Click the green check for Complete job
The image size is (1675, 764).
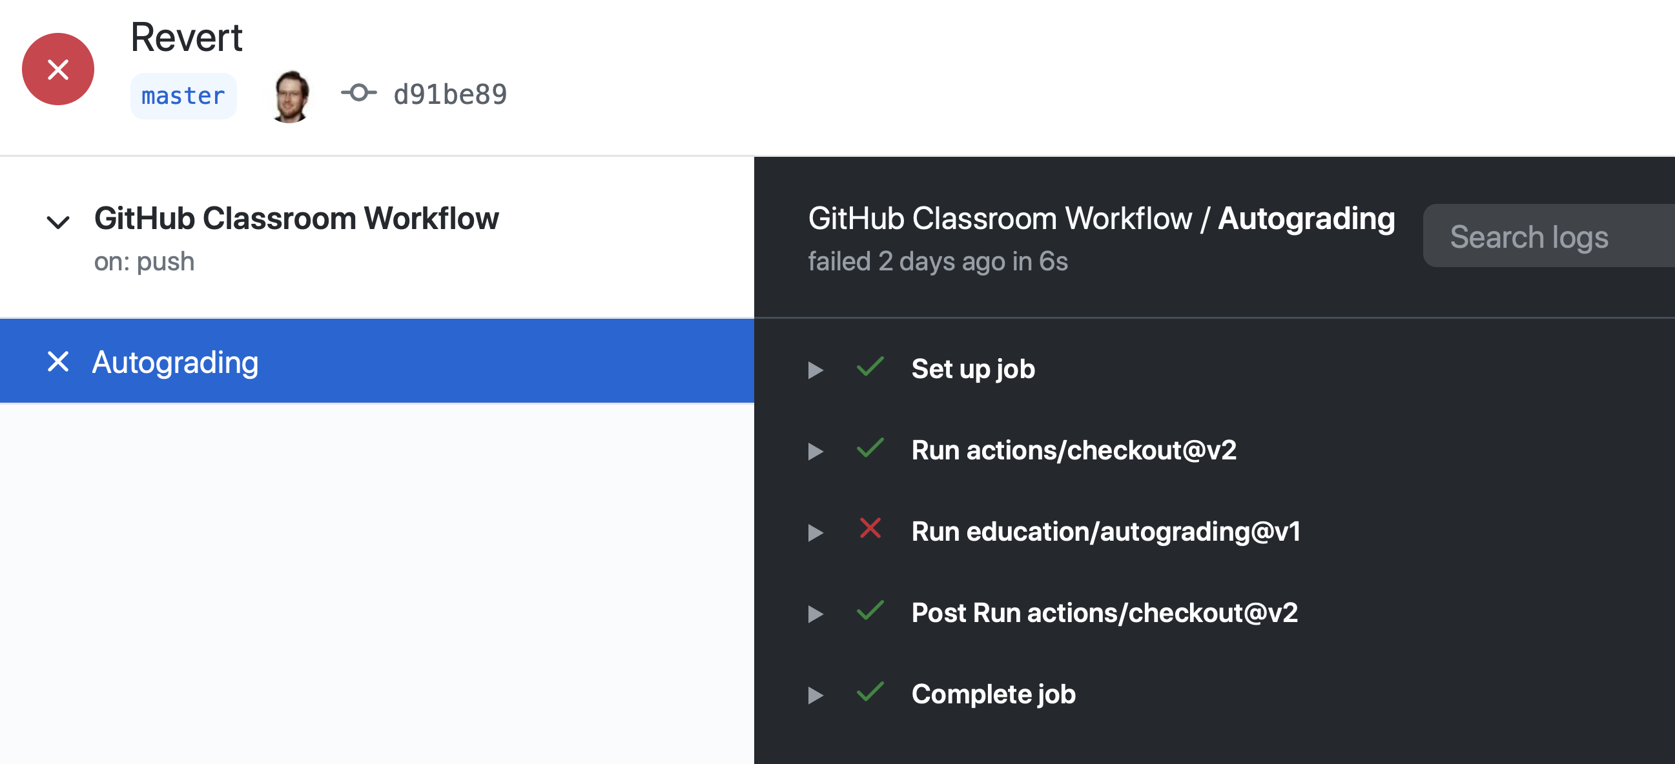point(870,692)
